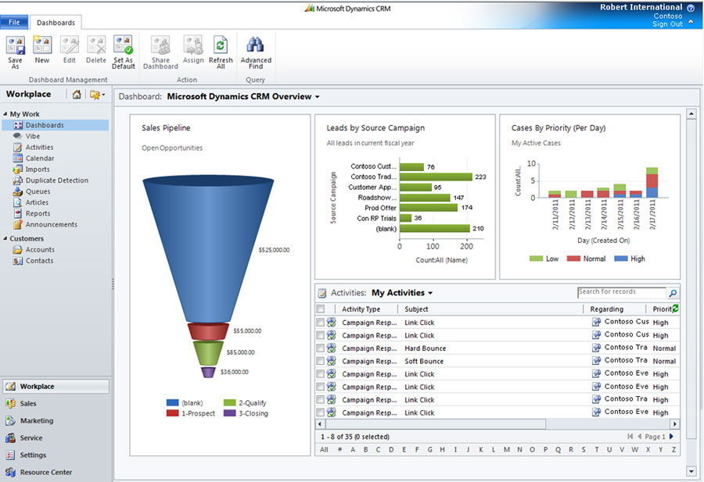
Task: Click the Assign icon in ribbon
Action: [x=193, y=45]
